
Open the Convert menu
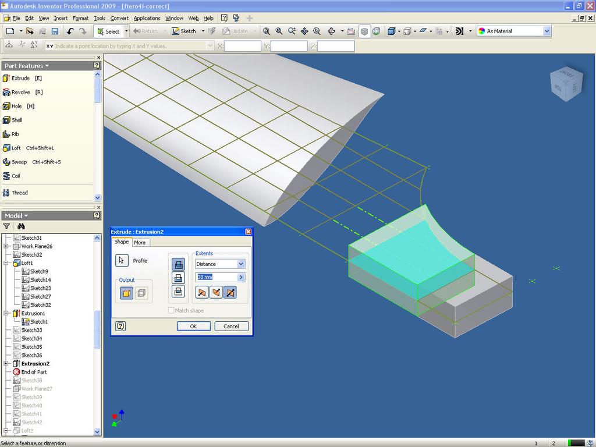point(119,18)
